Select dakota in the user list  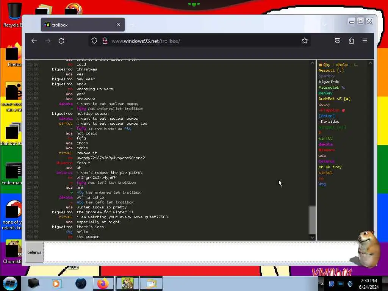click(325, 144)
